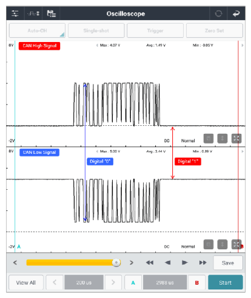Click CAN High Avg: 1.49 V reading
The width and height of the screenshot is (251, 298).
coord(156,45)
